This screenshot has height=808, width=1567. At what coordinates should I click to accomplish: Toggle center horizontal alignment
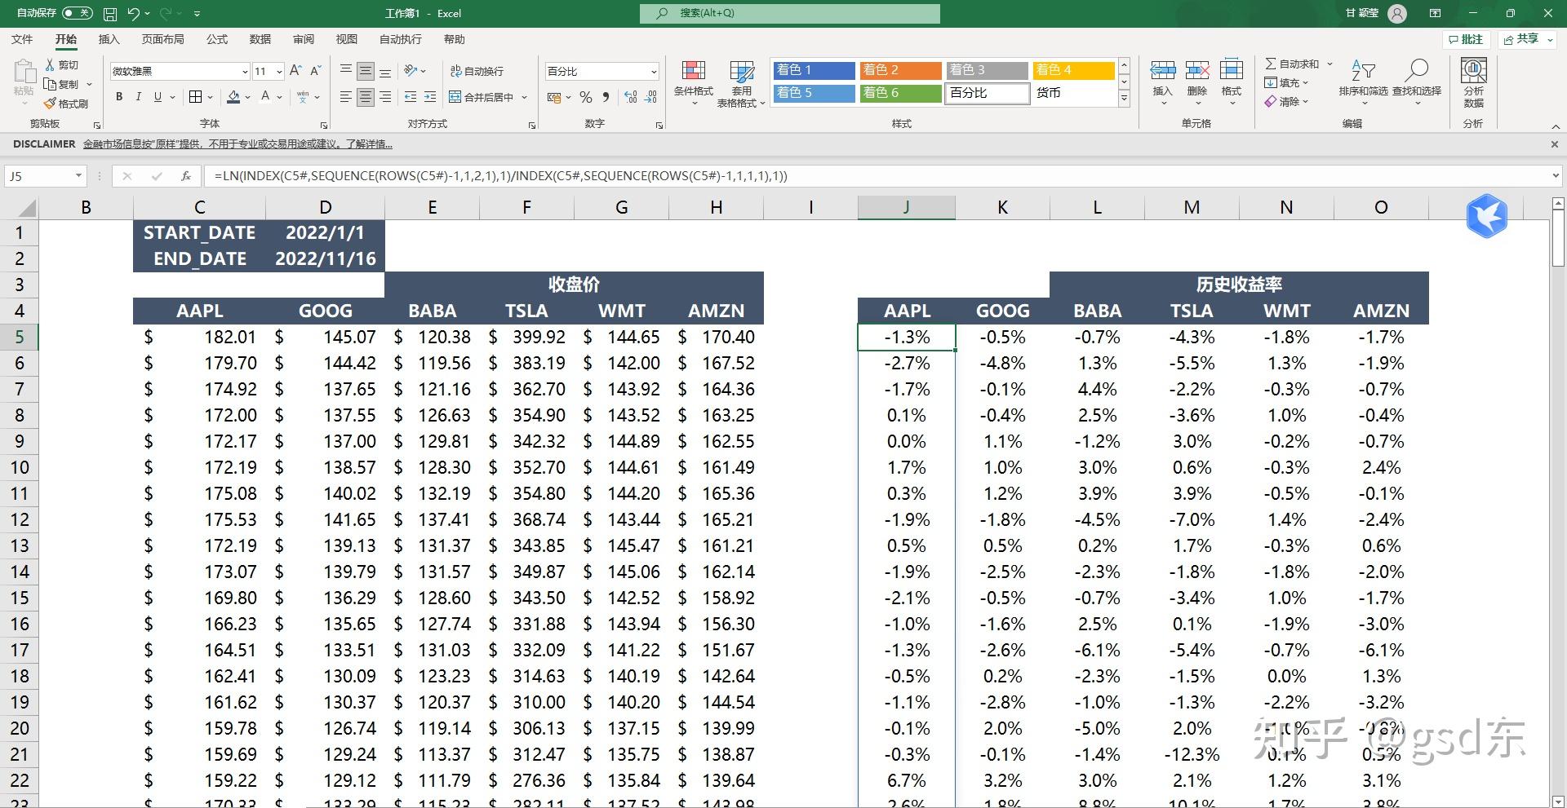tap(365, 97)
